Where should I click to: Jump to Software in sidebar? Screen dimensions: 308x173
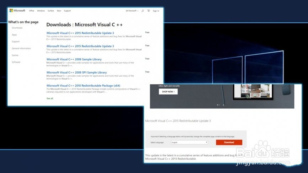[16, 62]
